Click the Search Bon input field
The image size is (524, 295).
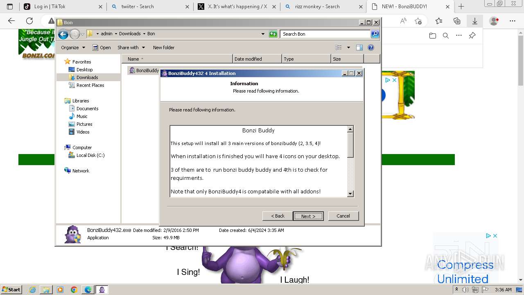coord(325,34)
